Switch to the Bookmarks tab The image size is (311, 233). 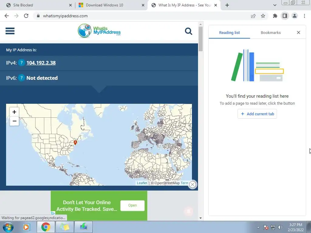[x=271, y=33]
